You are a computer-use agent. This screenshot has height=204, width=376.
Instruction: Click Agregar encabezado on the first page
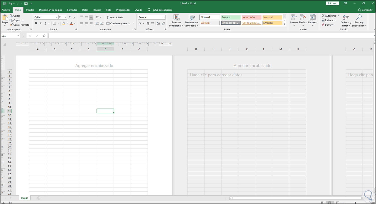click(x=94, y=66)
